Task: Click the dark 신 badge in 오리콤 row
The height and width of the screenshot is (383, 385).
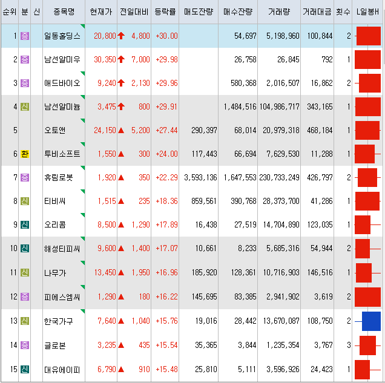Action: tap(25, 224)
